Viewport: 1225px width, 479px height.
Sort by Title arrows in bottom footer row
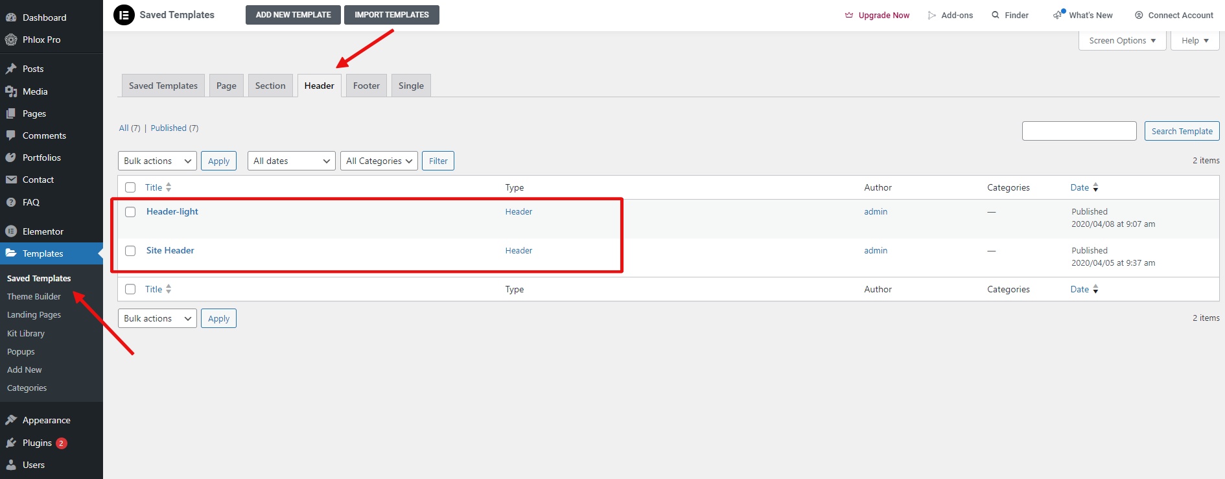point(169,289)
